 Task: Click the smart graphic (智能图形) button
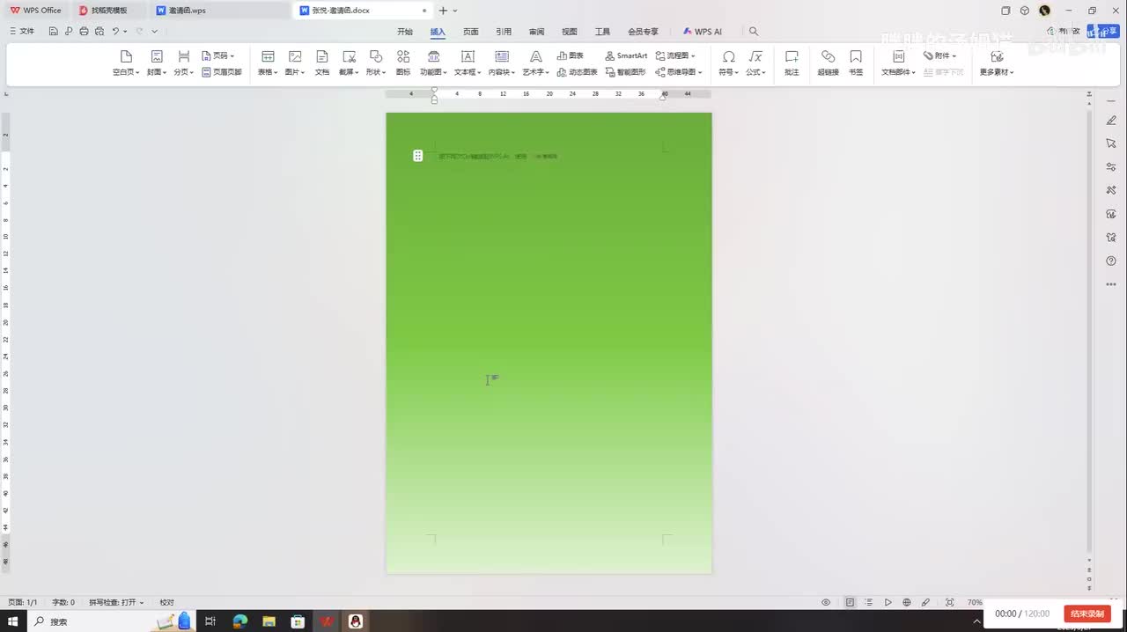625,72
